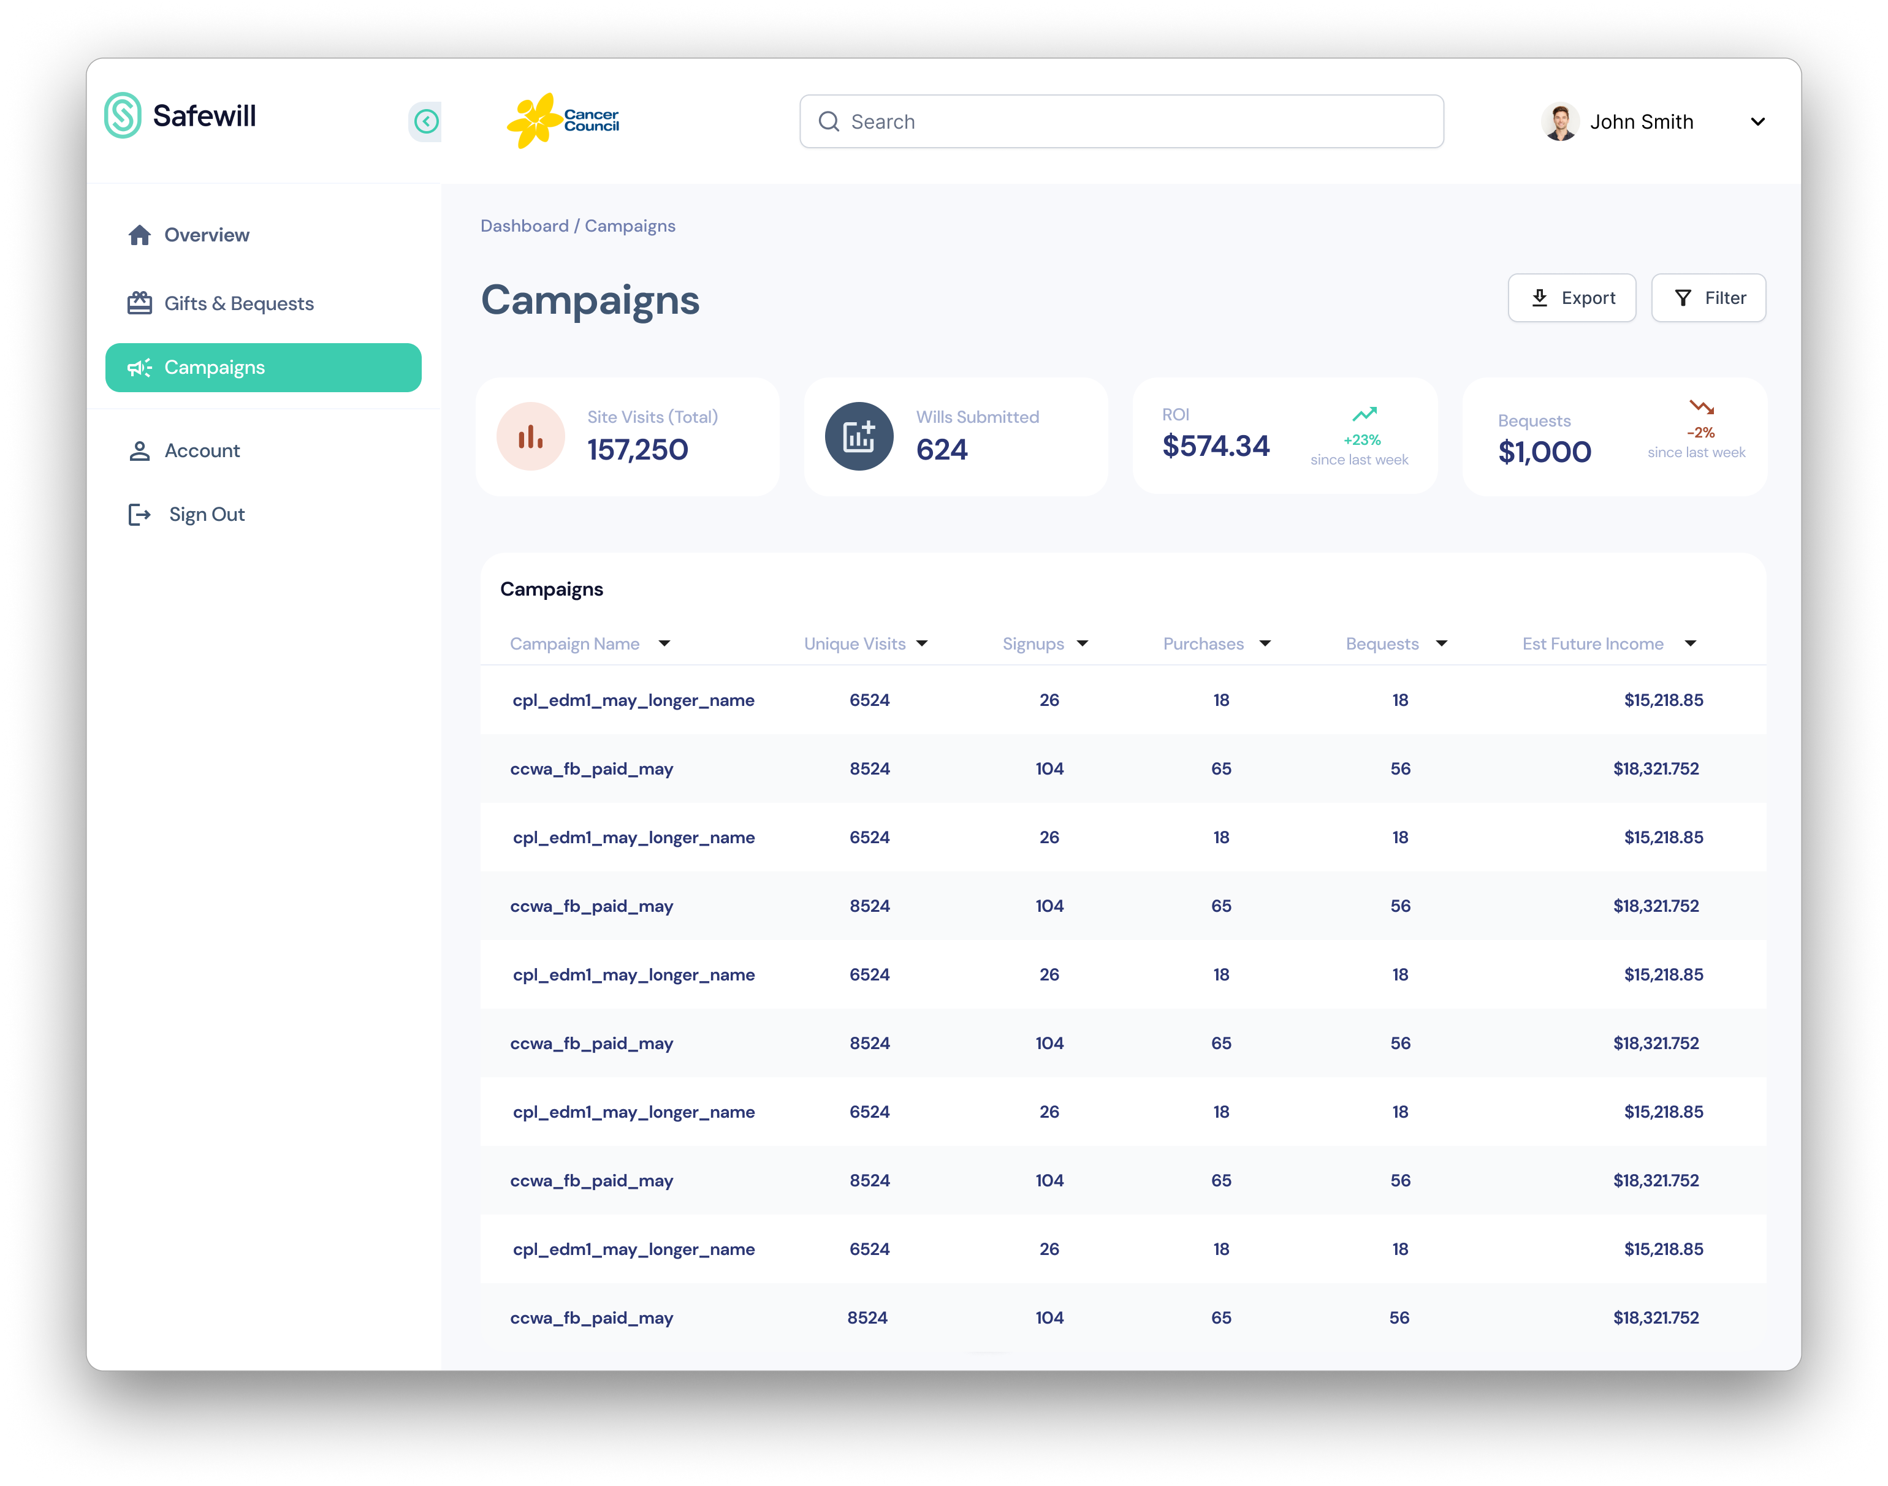Viewport: 1888px width, 1486px height.
Task: Click the Filter button
Action: tap(1708, 298)
